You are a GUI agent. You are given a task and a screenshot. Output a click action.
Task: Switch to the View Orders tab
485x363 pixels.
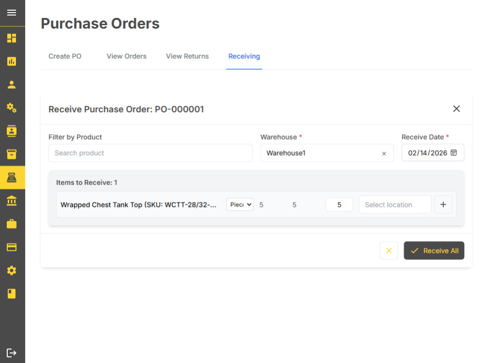tap(127, 56)
